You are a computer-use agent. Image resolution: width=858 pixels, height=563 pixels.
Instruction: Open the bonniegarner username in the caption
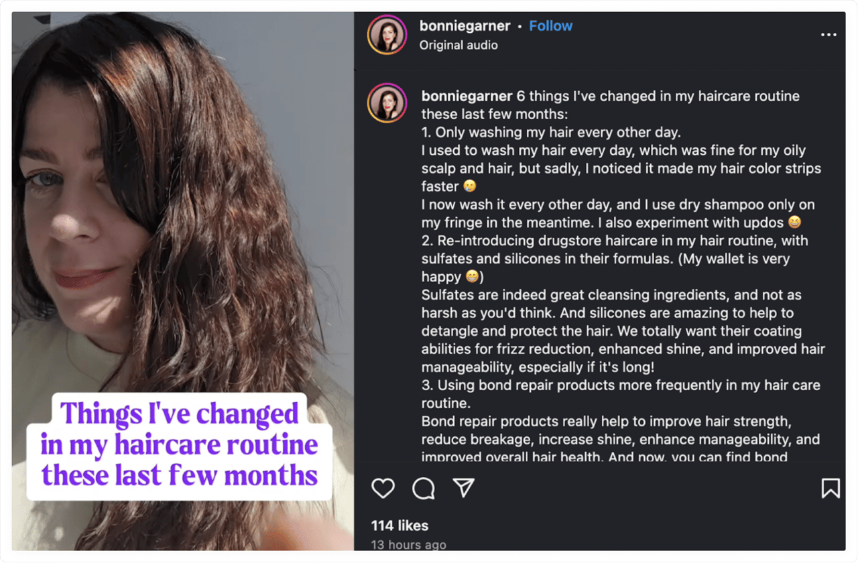click(467, 97)
